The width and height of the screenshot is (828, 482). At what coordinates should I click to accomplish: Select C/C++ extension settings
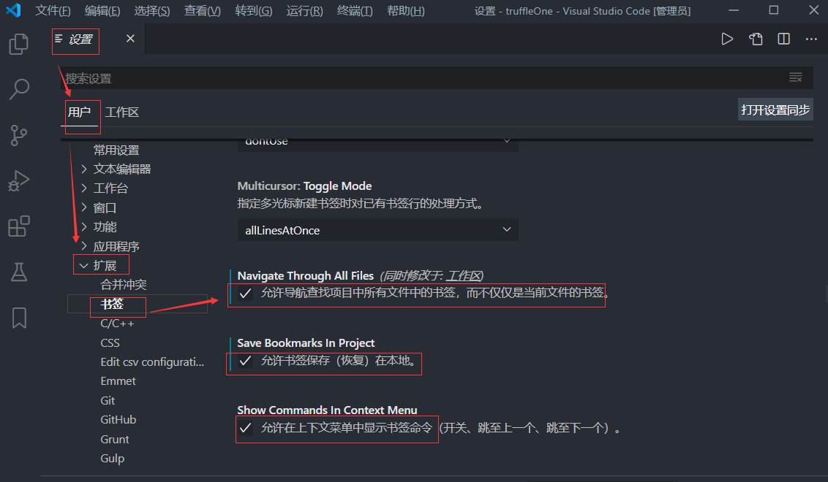[117, 324]
